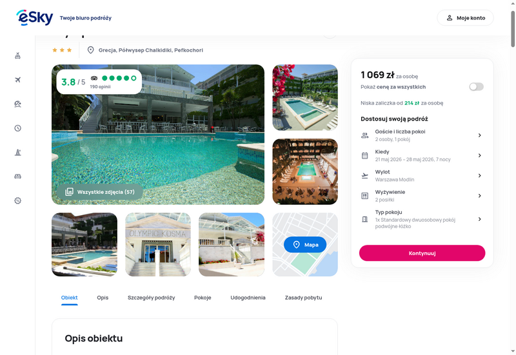Expand the 'Kiedy' date selection row
This screenshot has height=355, width=516.
pos(422,155)
